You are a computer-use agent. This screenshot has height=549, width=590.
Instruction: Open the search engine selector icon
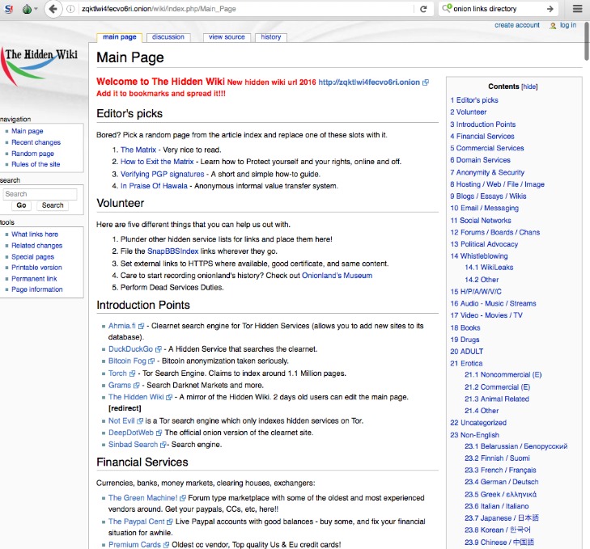[446, 8]
